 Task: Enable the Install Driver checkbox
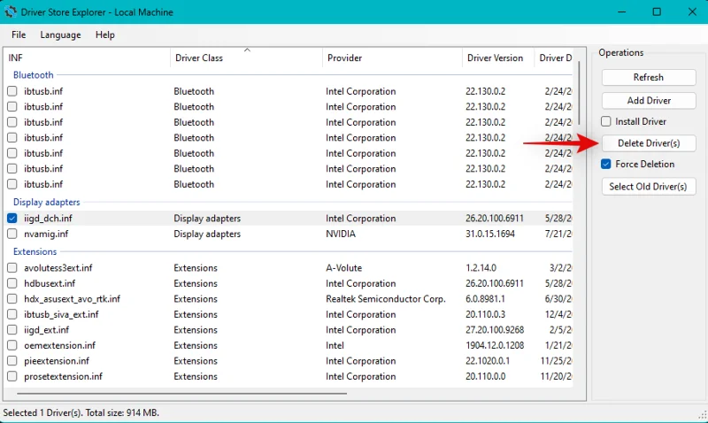606,121
